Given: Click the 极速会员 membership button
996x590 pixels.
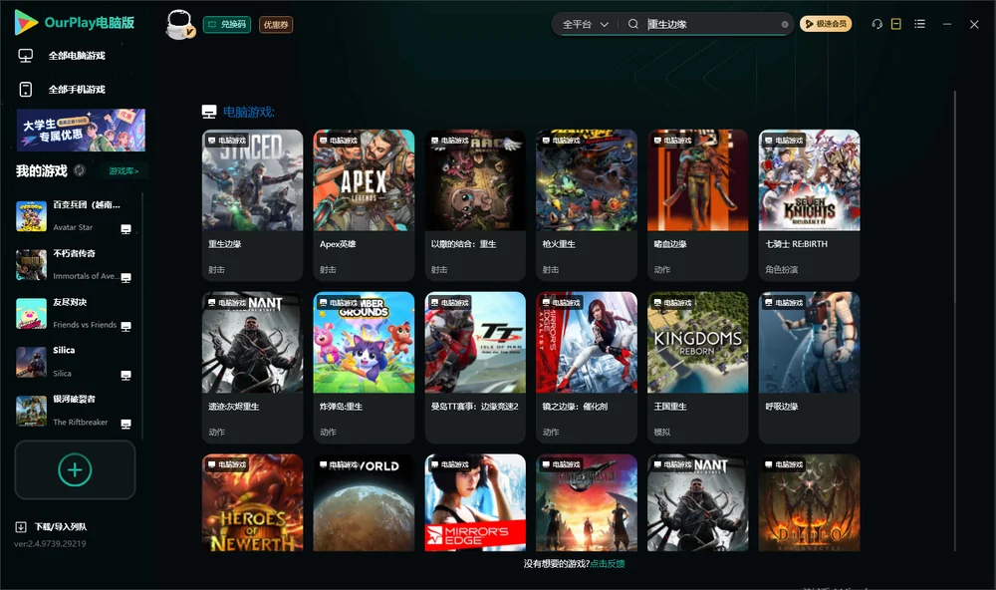Looking at the screenshot, I should 825,24.
